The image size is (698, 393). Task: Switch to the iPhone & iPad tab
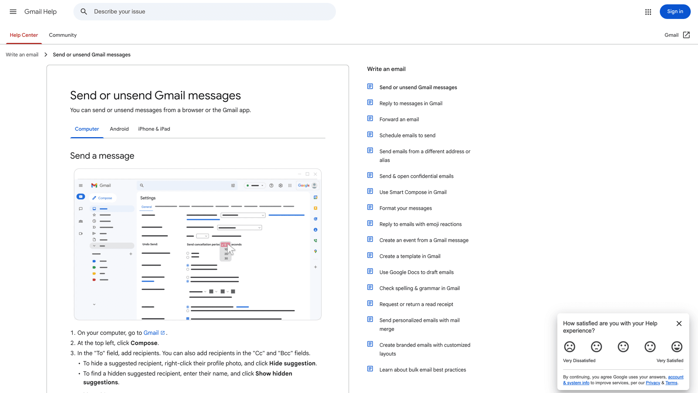coord(154,129)
